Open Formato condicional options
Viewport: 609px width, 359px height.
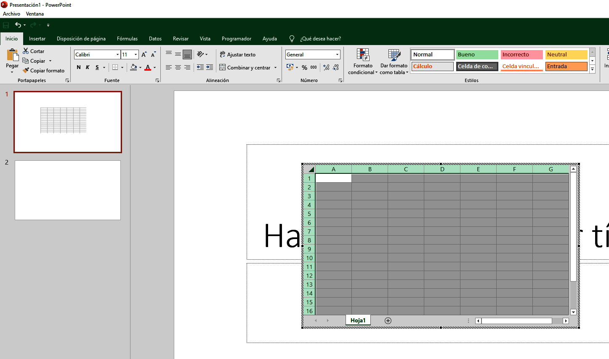(x=362, y=61)
